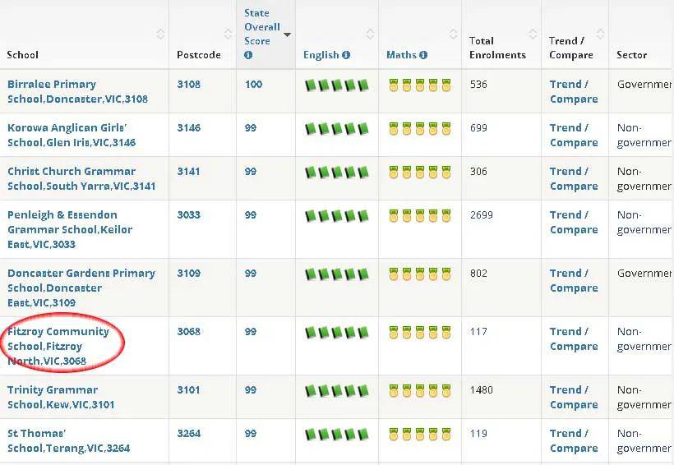Select enrolment value 1480

tap(482, 389)
